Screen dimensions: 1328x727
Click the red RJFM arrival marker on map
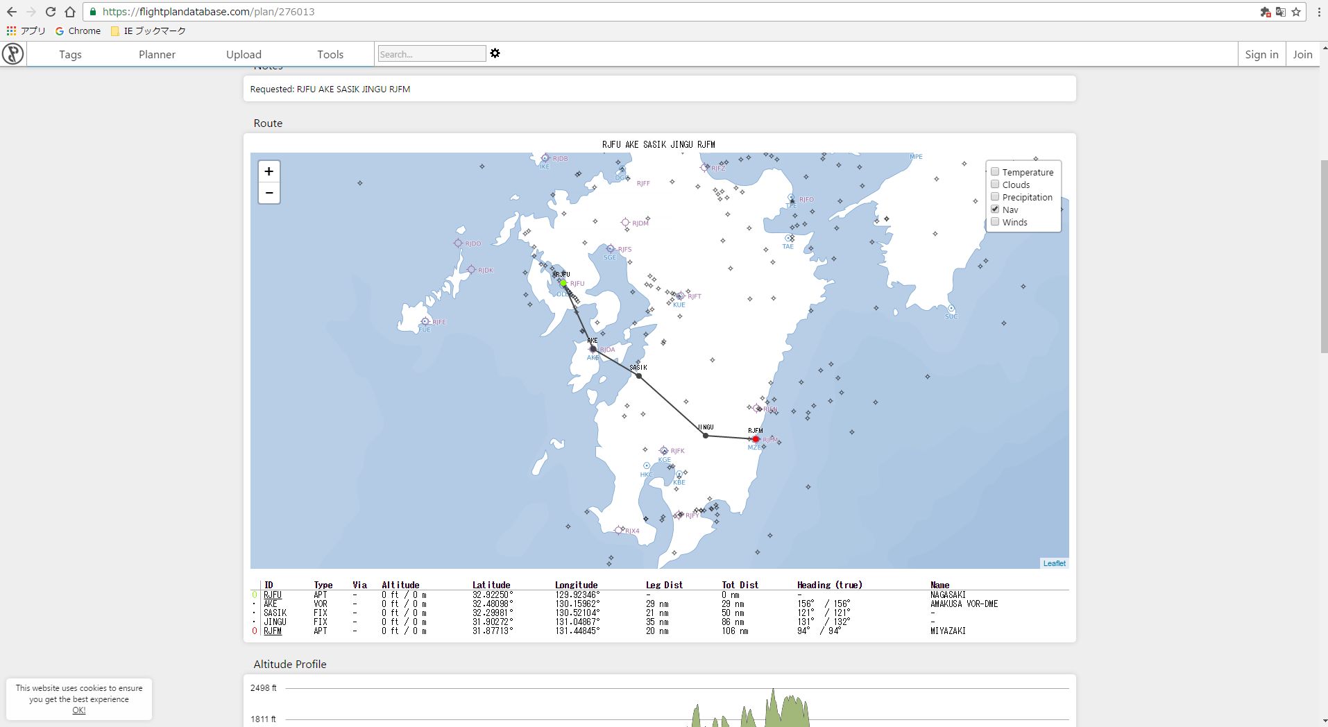756,439
